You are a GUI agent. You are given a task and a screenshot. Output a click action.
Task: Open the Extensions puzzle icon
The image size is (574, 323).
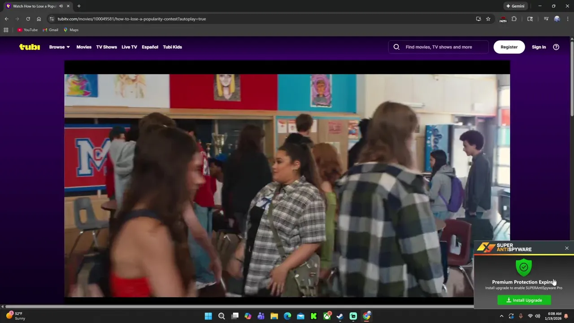pos(514,19)
